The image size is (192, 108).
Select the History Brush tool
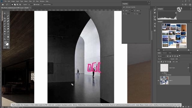[5, 26]
